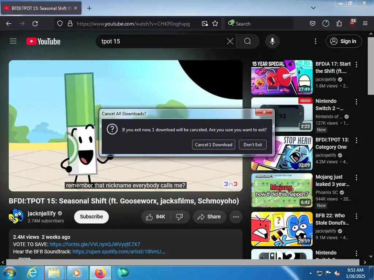Reload the current page

pos(35,24)
